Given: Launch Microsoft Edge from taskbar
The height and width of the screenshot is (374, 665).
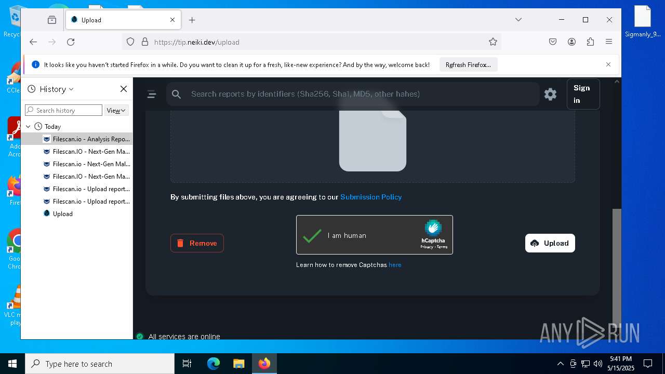Looking at the screenshot, I should tap(214, 364).
